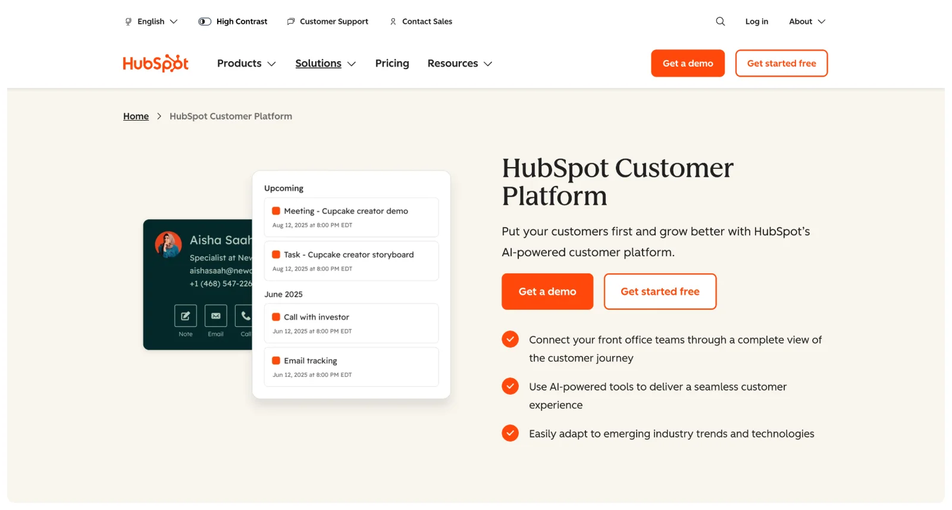Viewport: 952px width, 510px height.
Task: Click Aisha's profile avatar
Action: (168, 244)
